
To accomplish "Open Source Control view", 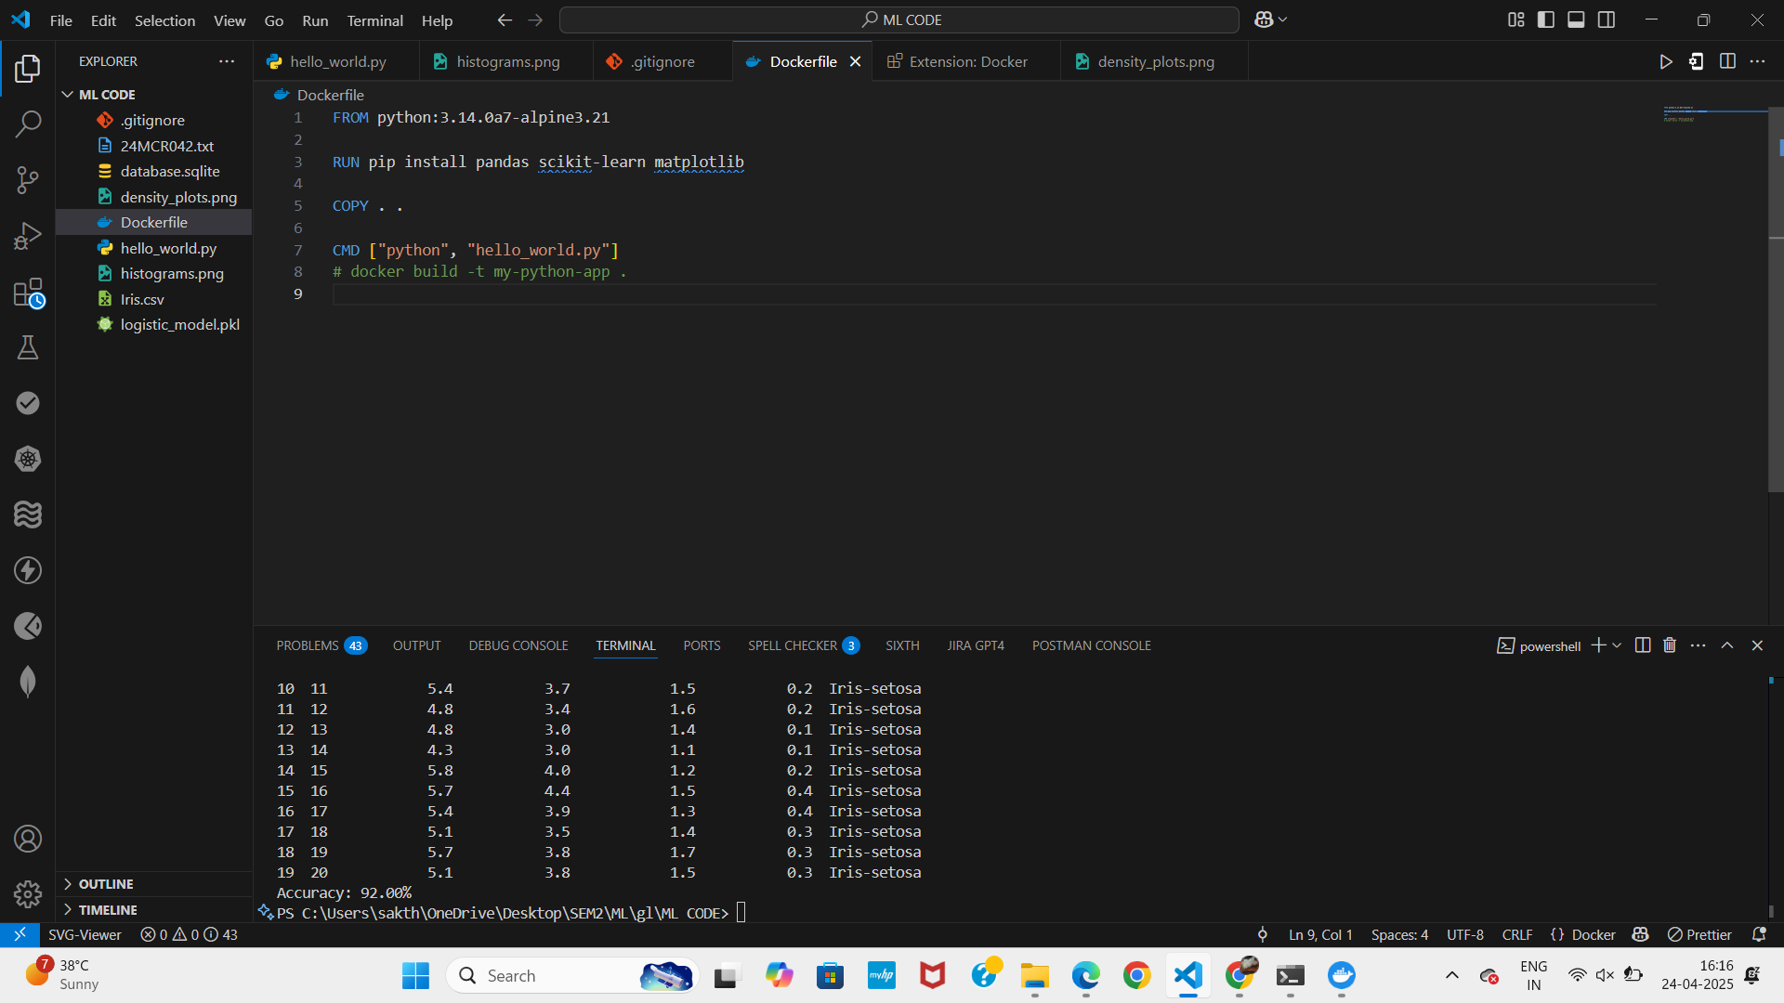I will pos(28,179).
